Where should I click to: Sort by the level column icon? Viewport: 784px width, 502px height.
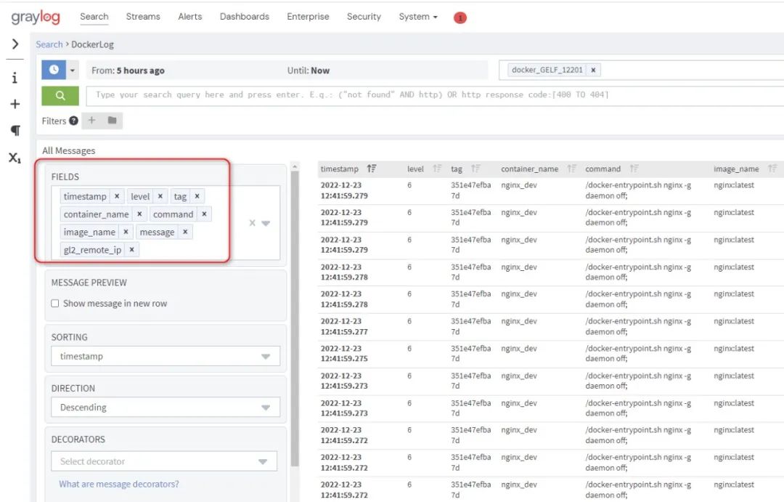437,169
